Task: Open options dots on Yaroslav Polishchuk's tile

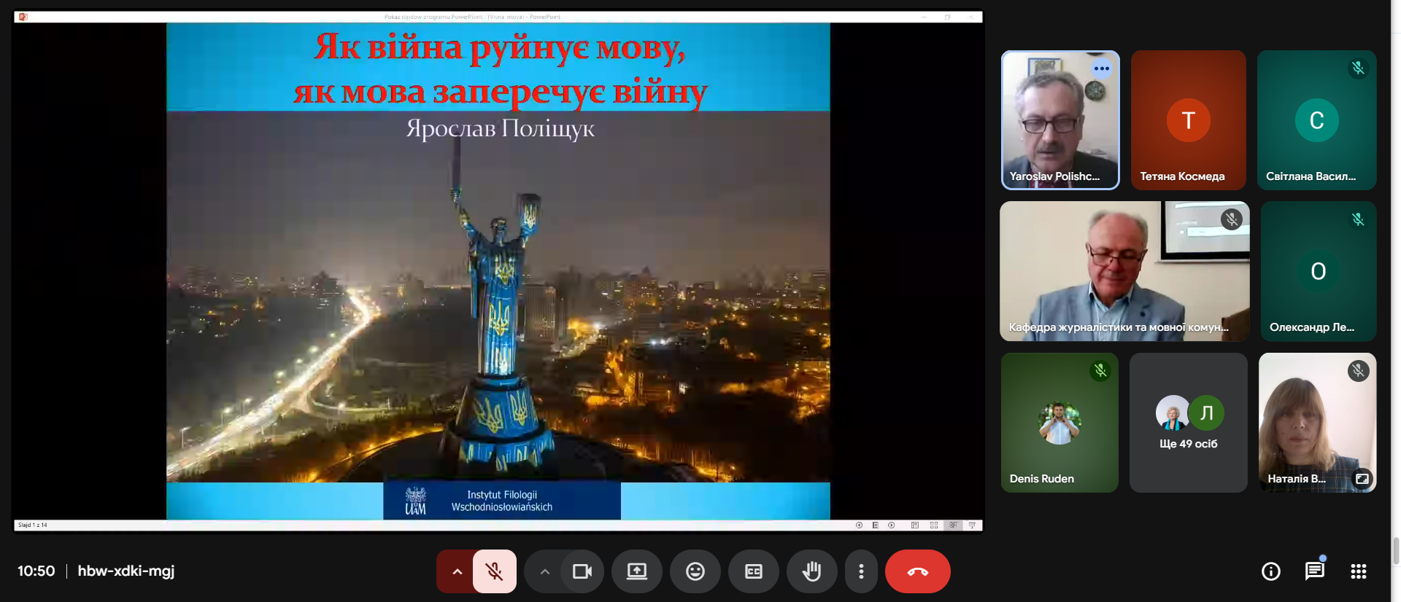Action: click(x=1102, y=69)
